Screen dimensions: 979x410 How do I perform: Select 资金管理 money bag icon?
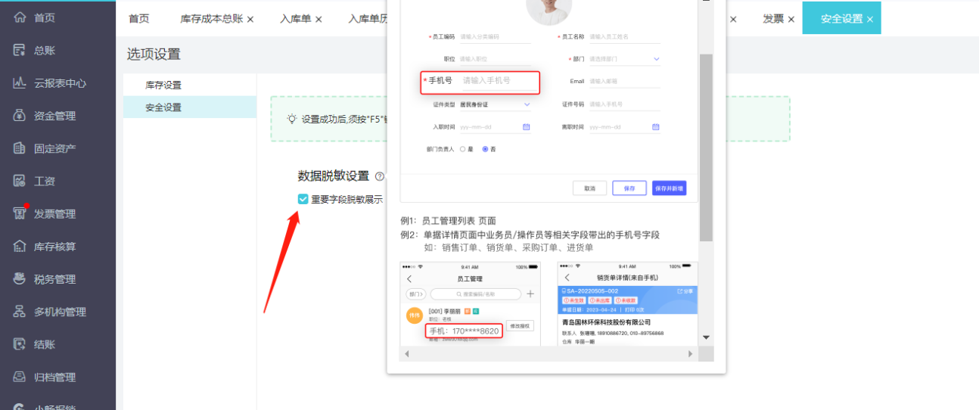(x=20, y=116)
